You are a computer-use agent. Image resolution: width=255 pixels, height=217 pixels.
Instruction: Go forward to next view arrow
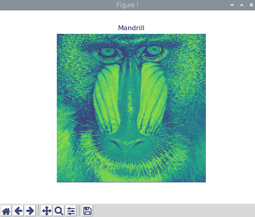(30, 211)
